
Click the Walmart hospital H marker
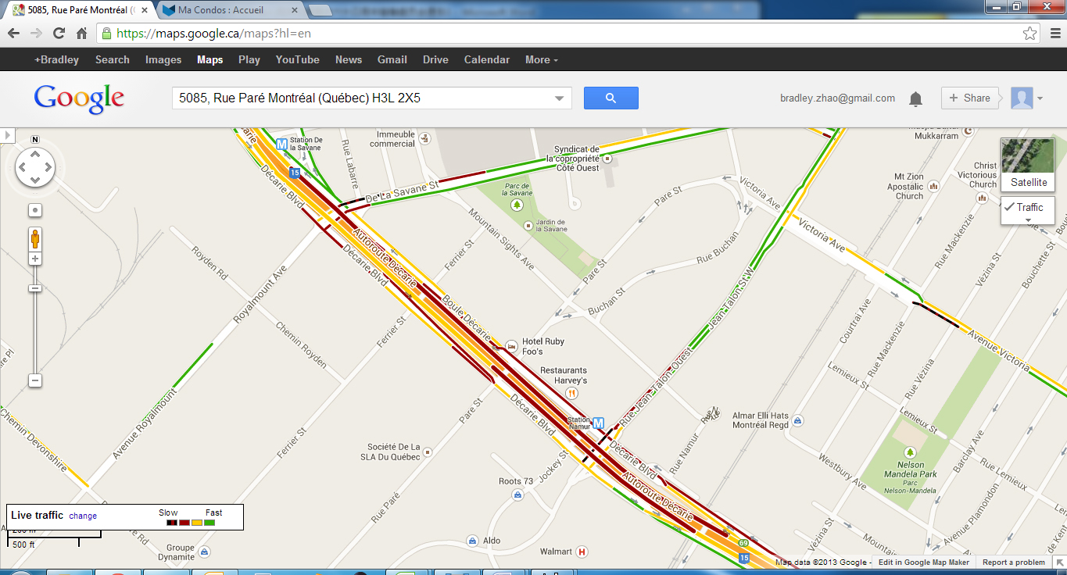click(x=582, y=552)
